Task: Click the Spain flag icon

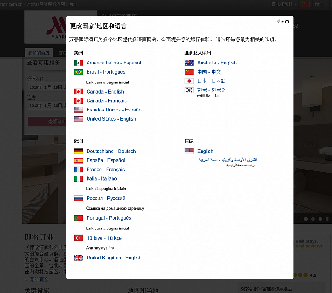Action: [78, 160]
